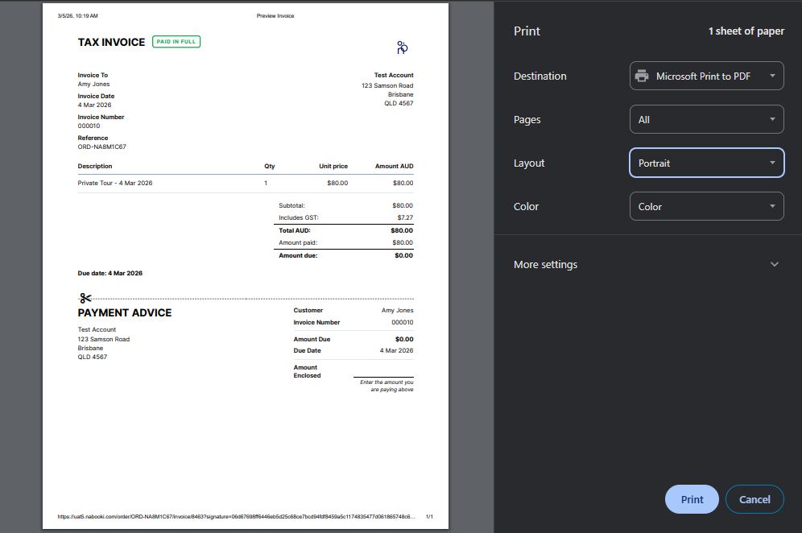Click the 1/1 page number in footer
Image resolution: width=802 pixels, height=533 pixels.
(429, 517)
